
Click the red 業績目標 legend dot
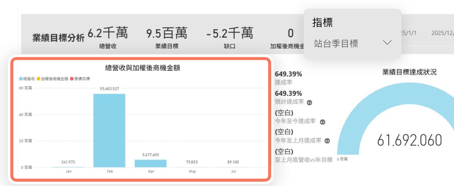(72, 79)
